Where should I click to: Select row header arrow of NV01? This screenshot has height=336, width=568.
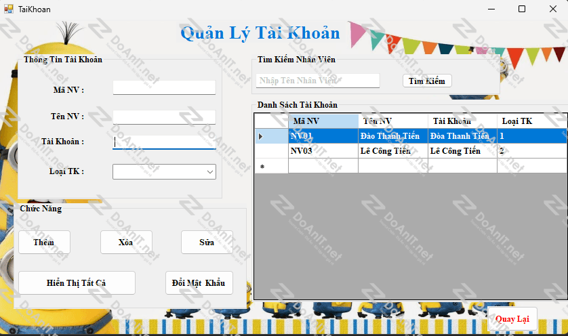click(x=272, y=136)
